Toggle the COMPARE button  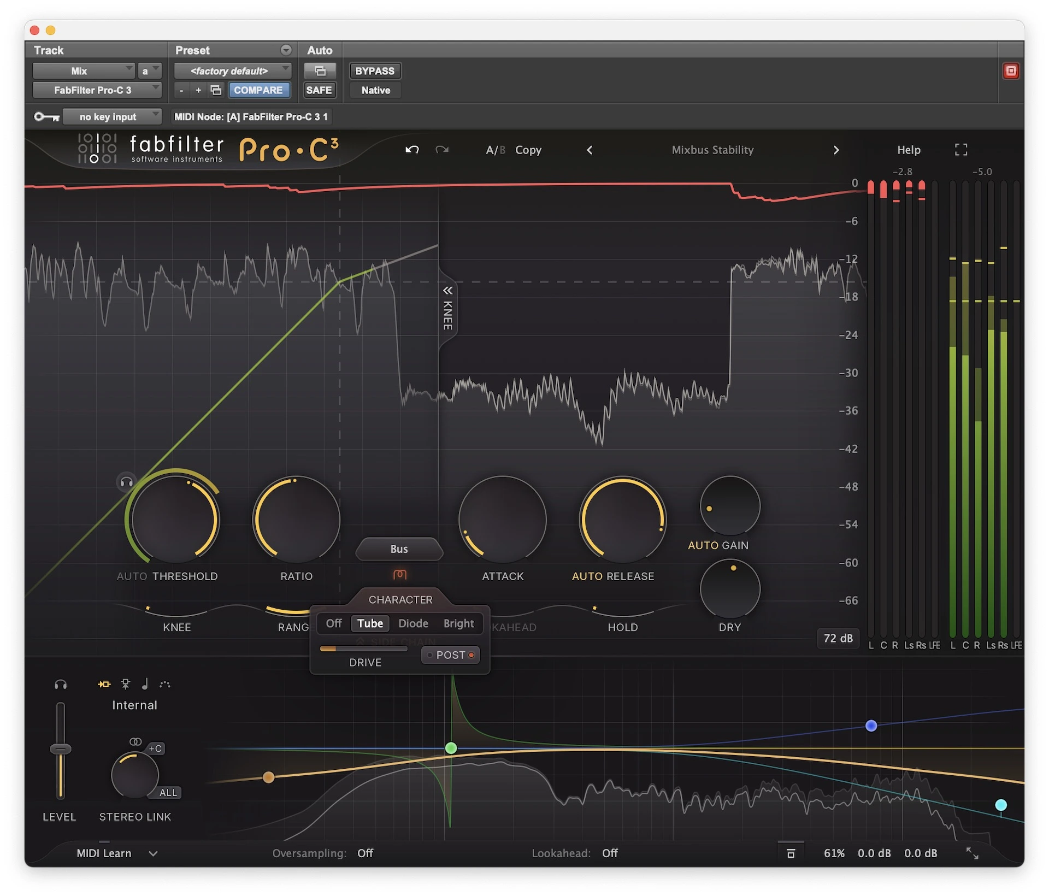[x=258, y=90]
